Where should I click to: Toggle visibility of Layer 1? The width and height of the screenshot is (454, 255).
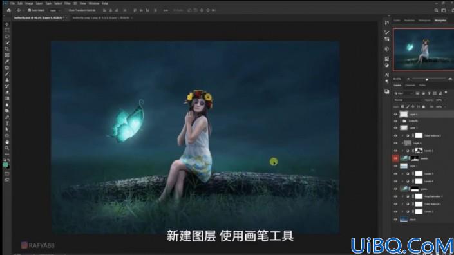tap(395, 166)
